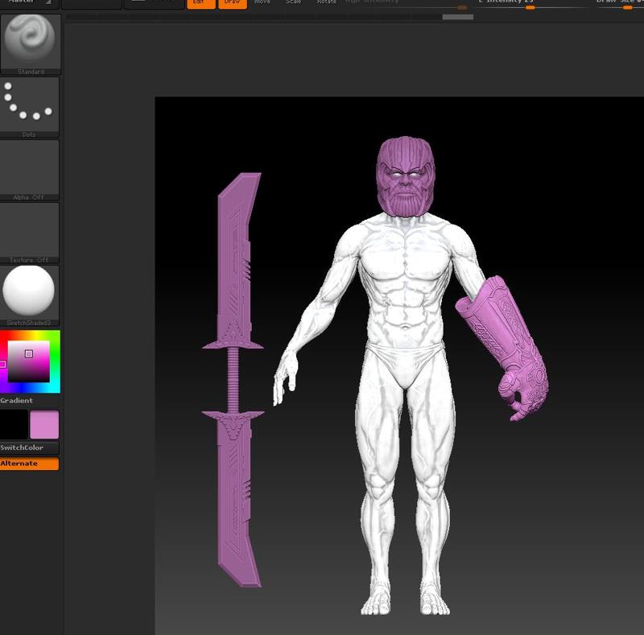Toggle the Draw mode button
The image size is (644, 635).
coord(232,3)
